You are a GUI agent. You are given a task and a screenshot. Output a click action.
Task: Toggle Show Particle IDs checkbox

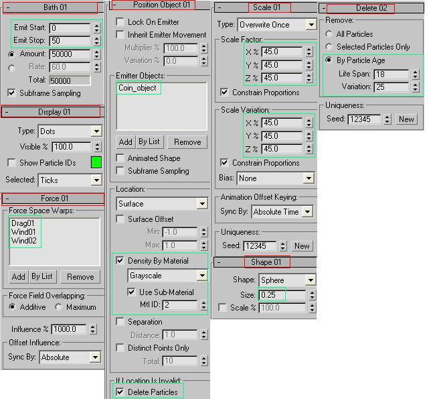click(12, 163)
